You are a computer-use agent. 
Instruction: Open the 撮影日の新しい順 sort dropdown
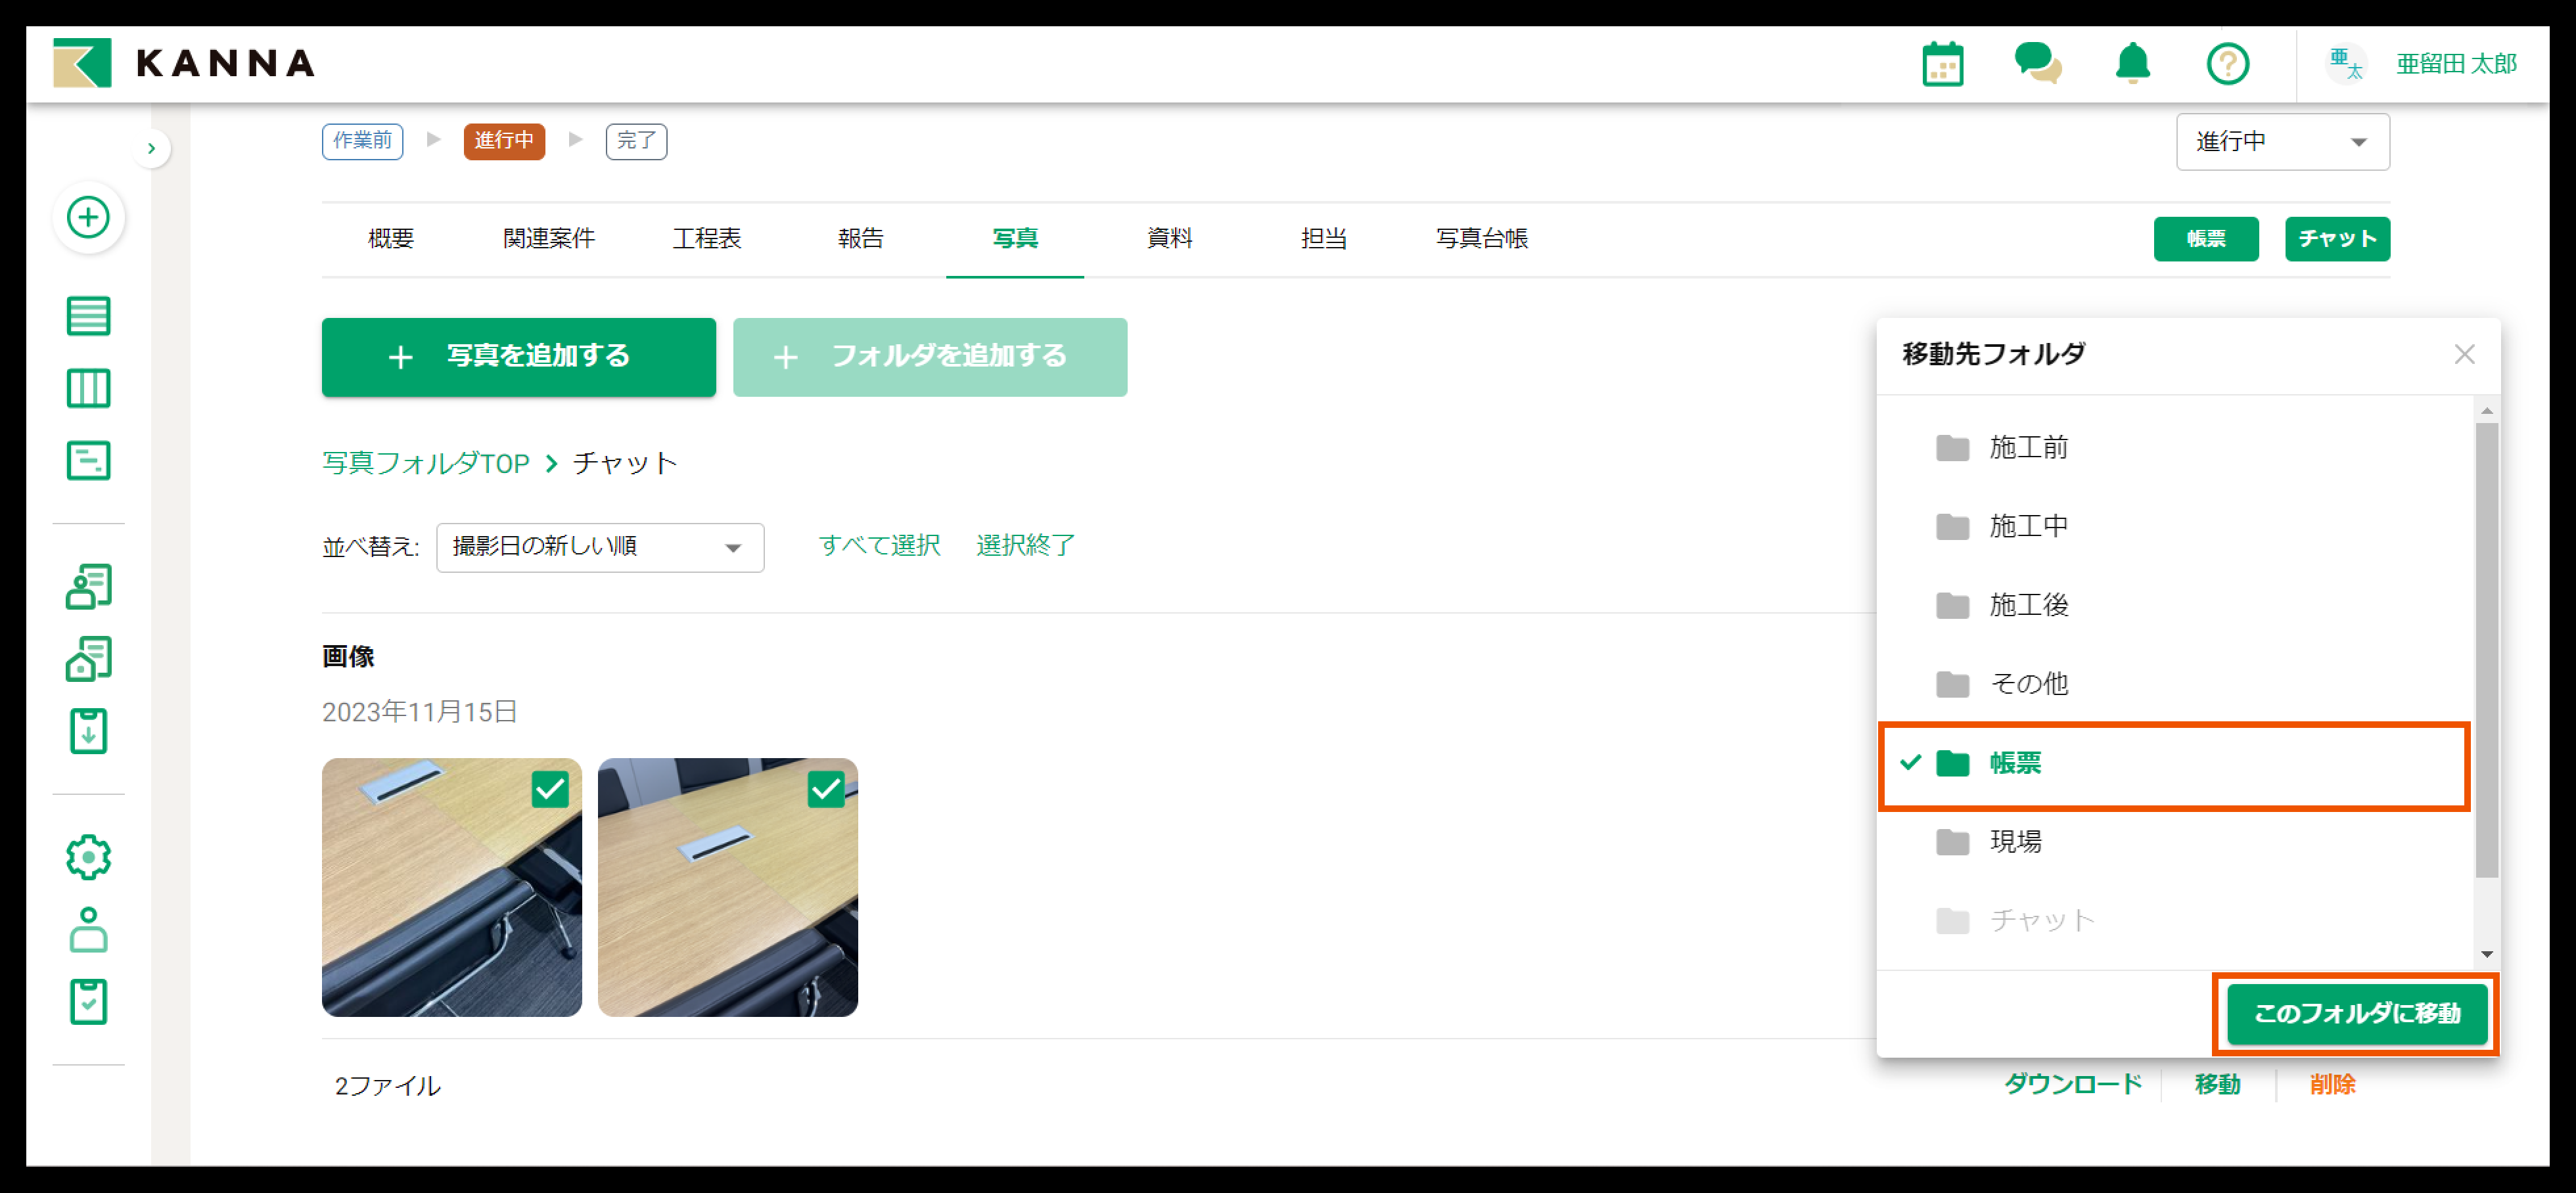click(x=600, y=547)
